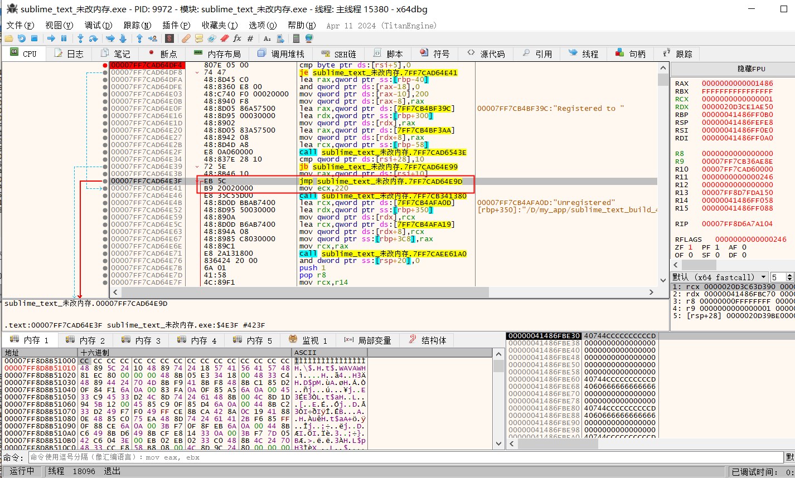This screenshot has width=795, height=478.
Task: Click the command input field
Action: tap(405, 457)
